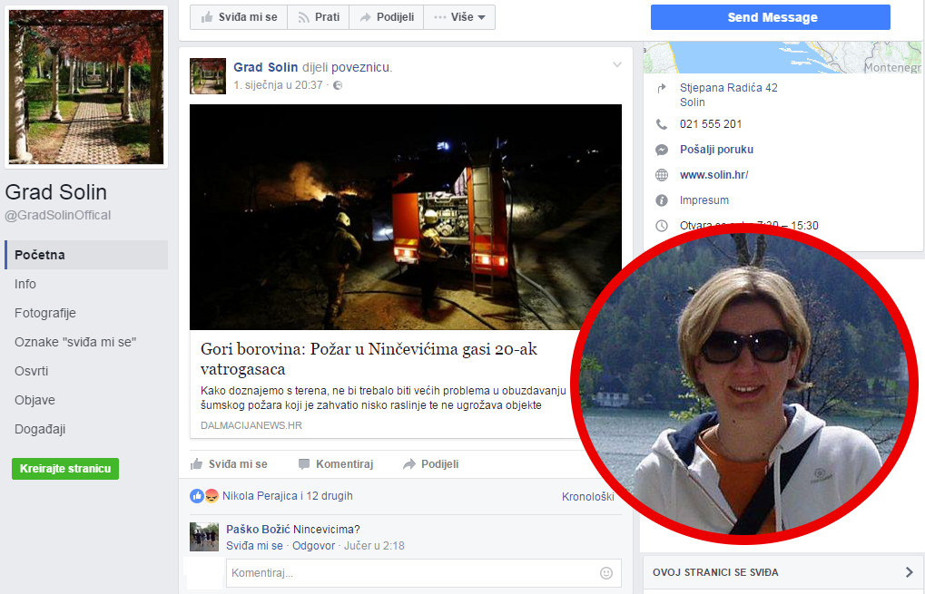The width and height of the screenshot is (925, 594).
Task: Click into the Komentiraj comment field
Action: [x=408, y=573]
